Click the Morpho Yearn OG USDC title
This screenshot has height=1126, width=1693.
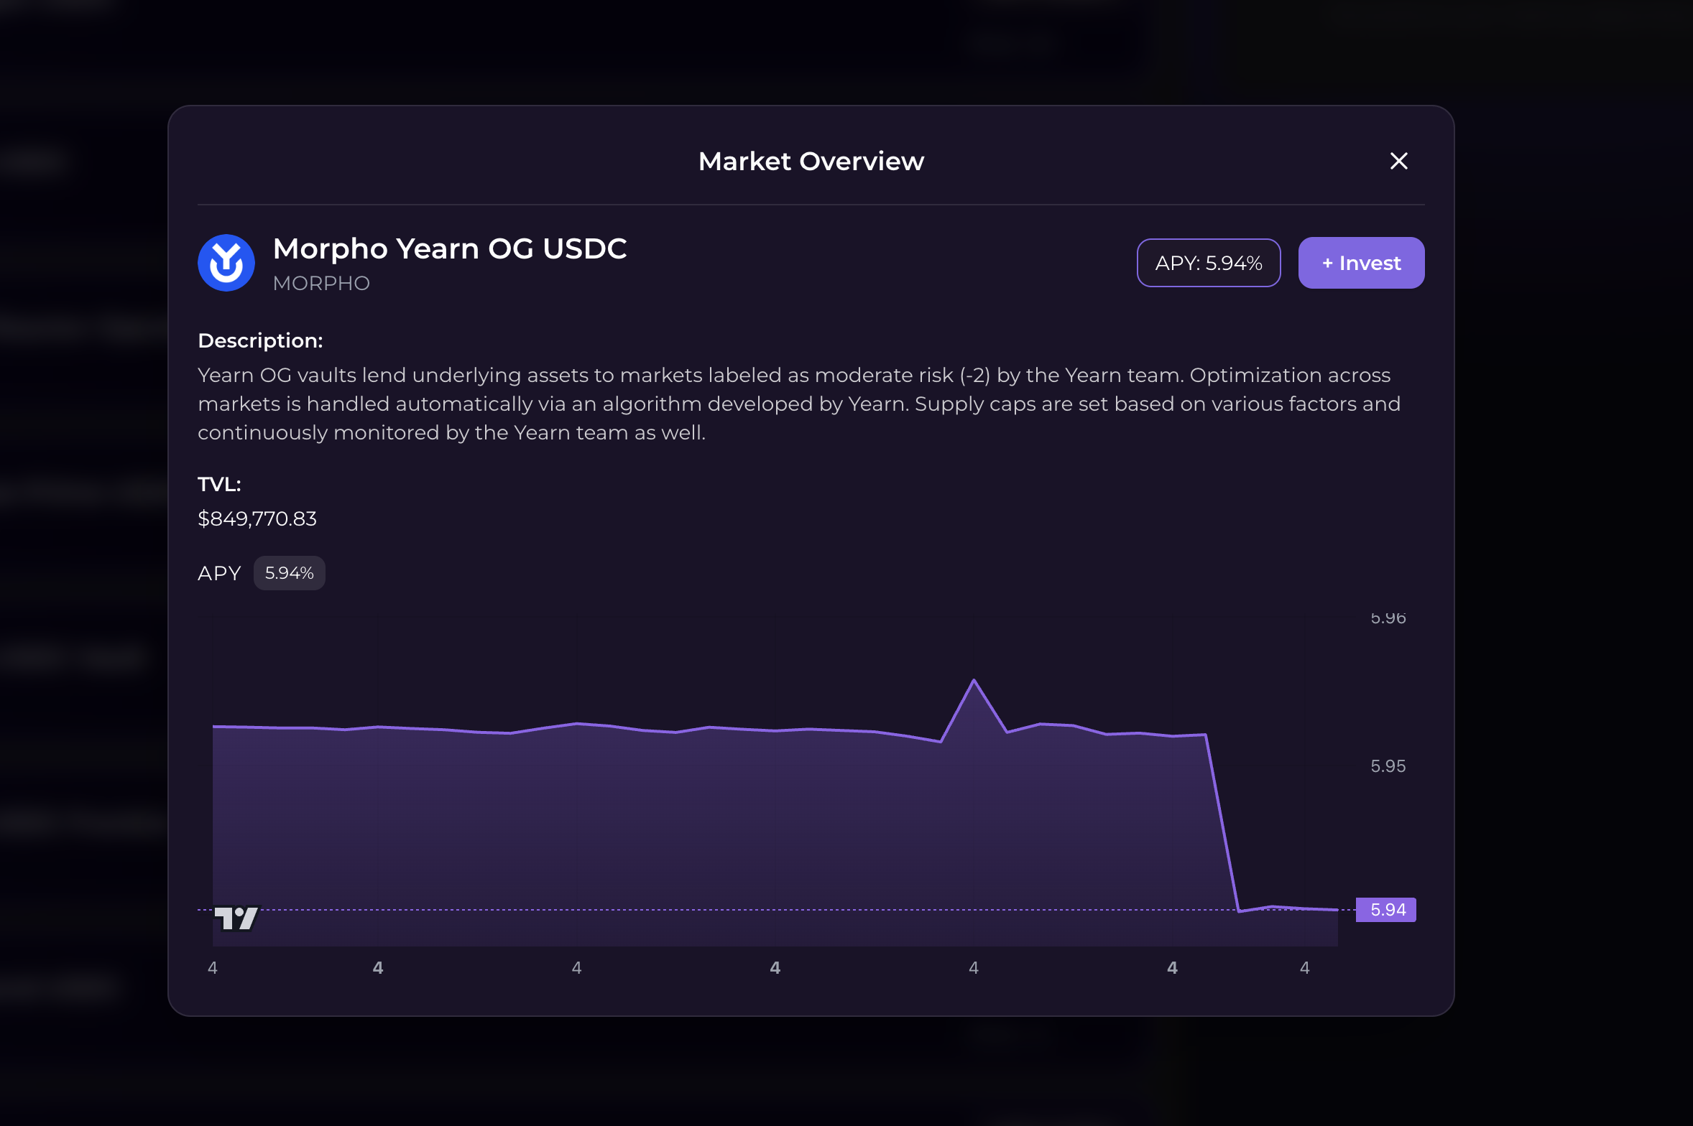(x=450, y=248)
